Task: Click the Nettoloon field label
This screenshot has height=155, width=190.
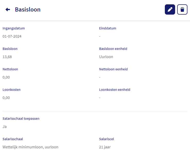Action: point(10,69)
